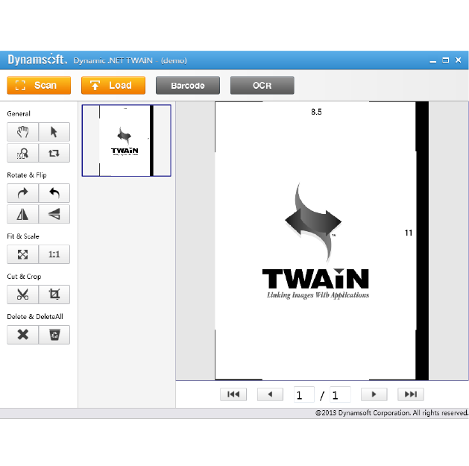Fit image to window
This screenshot has width=469, height=466.
pos(22,254)
